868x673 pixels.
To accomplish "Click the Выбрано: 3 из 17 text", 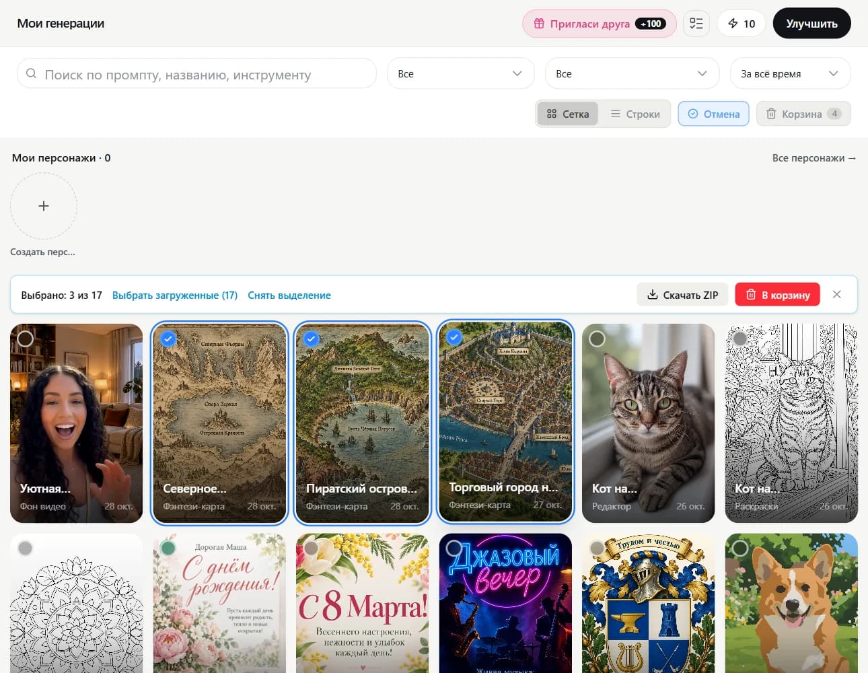I will coord(61,295).
